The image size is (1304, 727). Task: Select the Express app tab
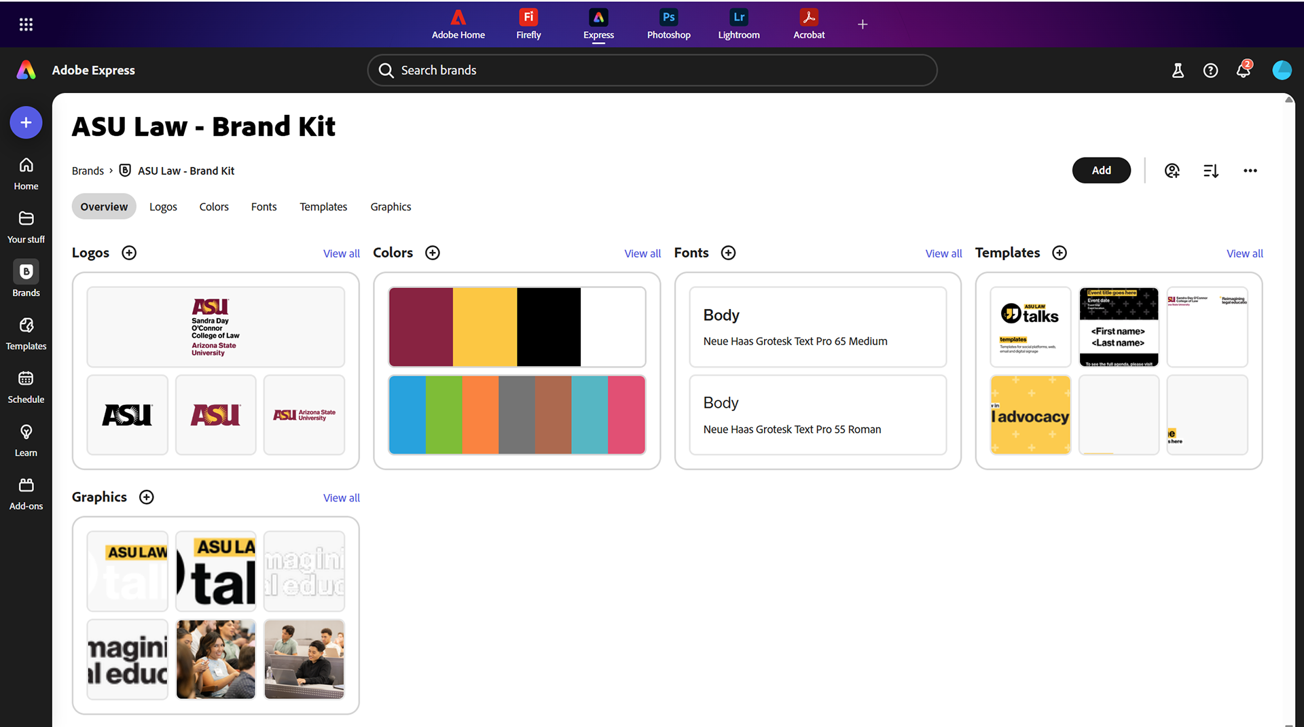[598, 24]
